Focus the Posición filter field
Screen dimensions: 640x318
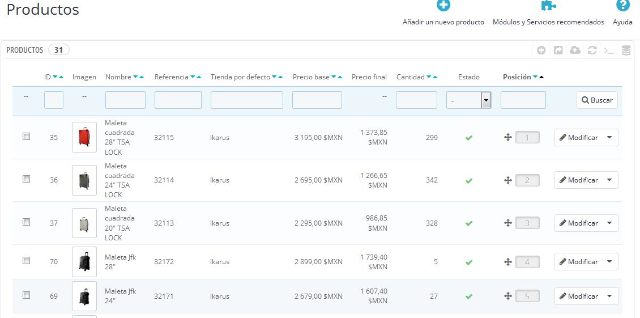pos(523,100)
